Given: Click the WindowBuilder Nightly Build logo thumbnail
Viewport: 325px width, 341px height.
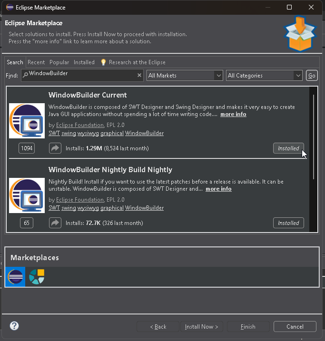Looking at the screenshot, I should tap(27, 195).
